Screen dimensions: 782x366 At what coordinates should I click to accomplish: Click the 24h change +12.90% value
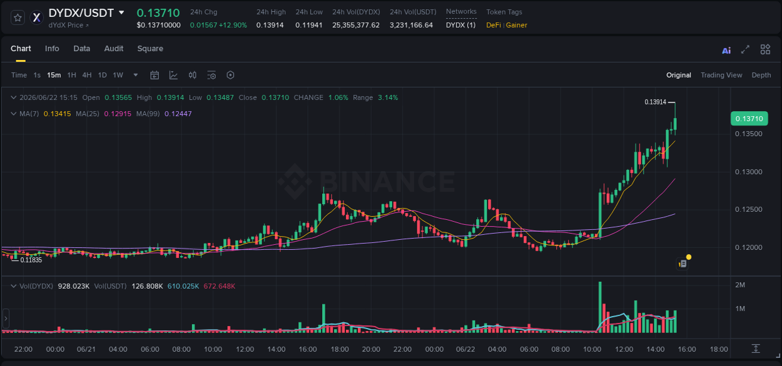coord(233,25)
